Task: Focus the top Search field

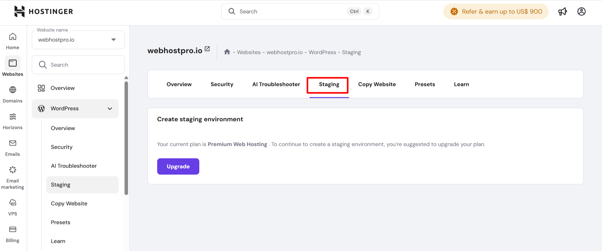Action: pos(300,12)
